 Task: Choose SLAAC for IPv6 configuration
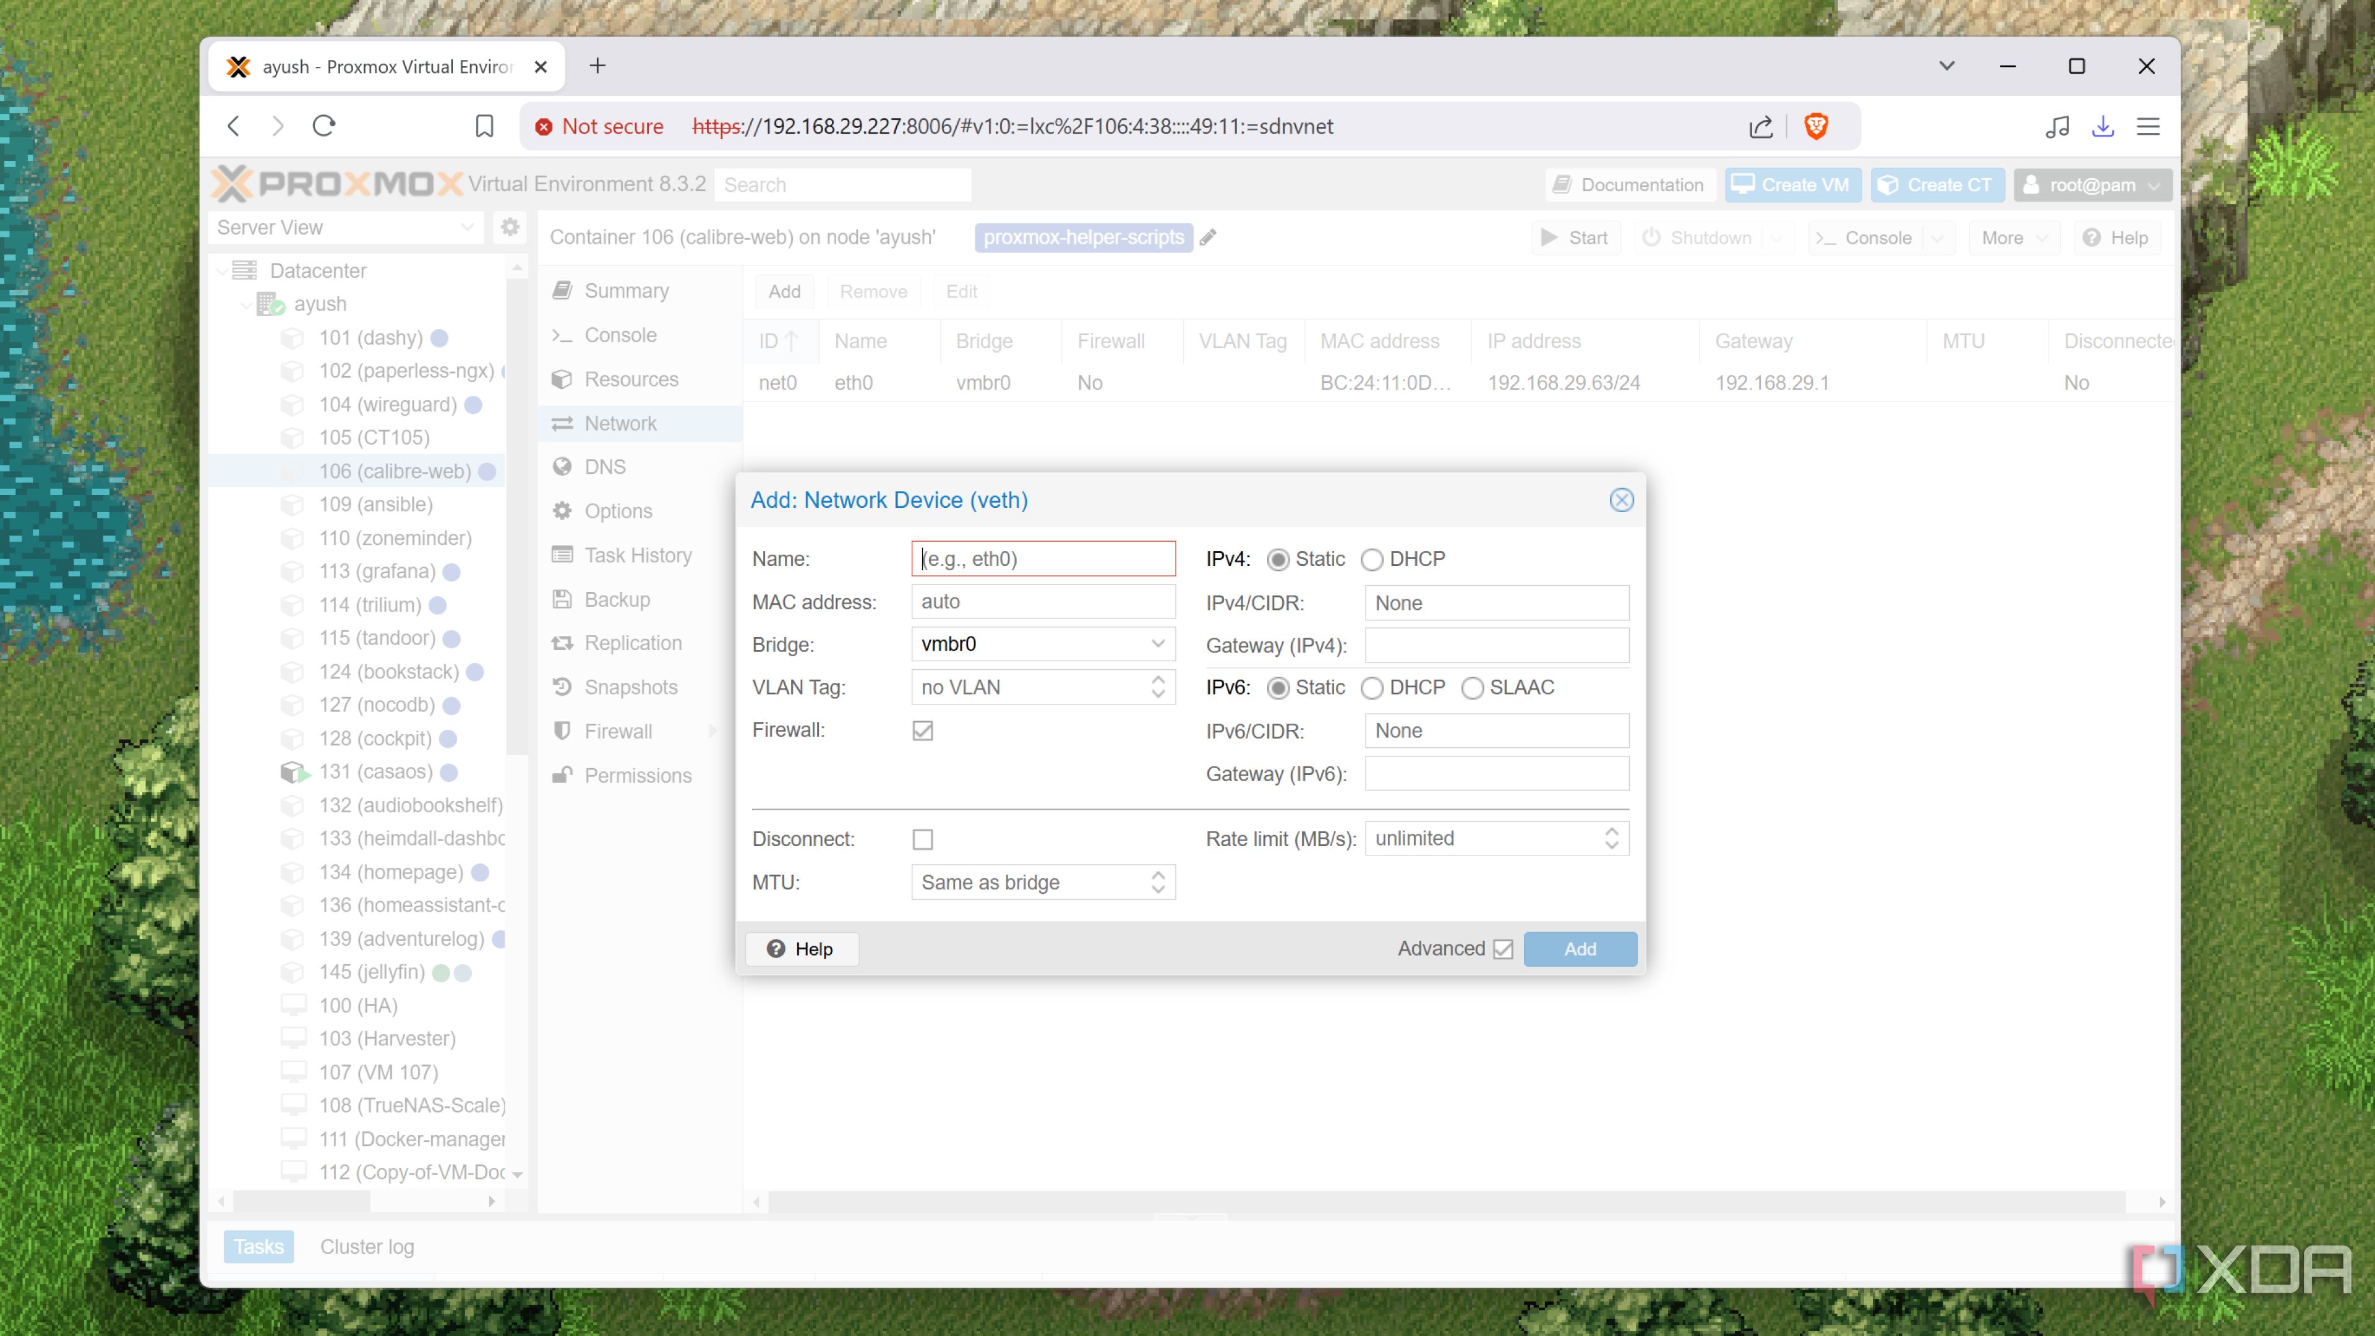(x=1473, y=688)
